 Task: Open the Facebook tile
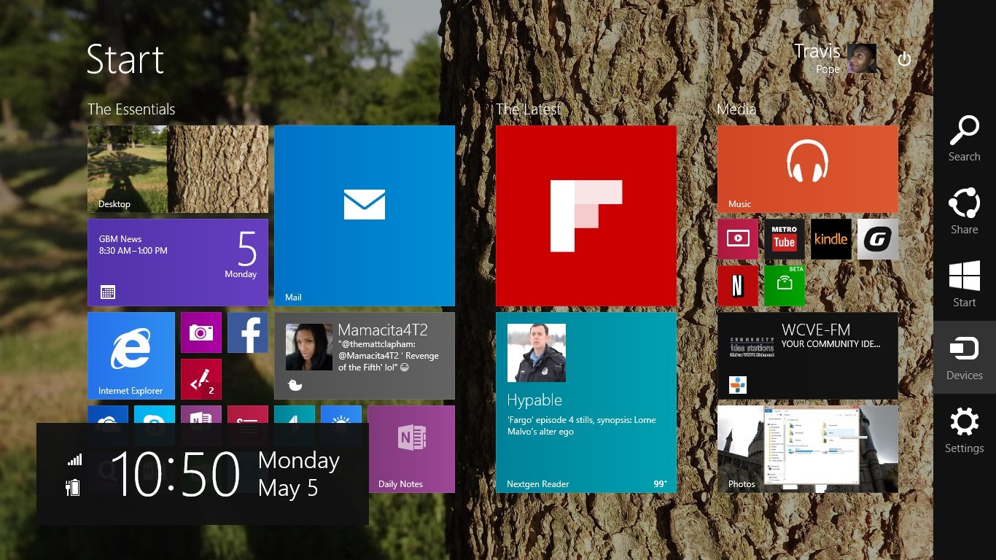click(x=248, y=332)
